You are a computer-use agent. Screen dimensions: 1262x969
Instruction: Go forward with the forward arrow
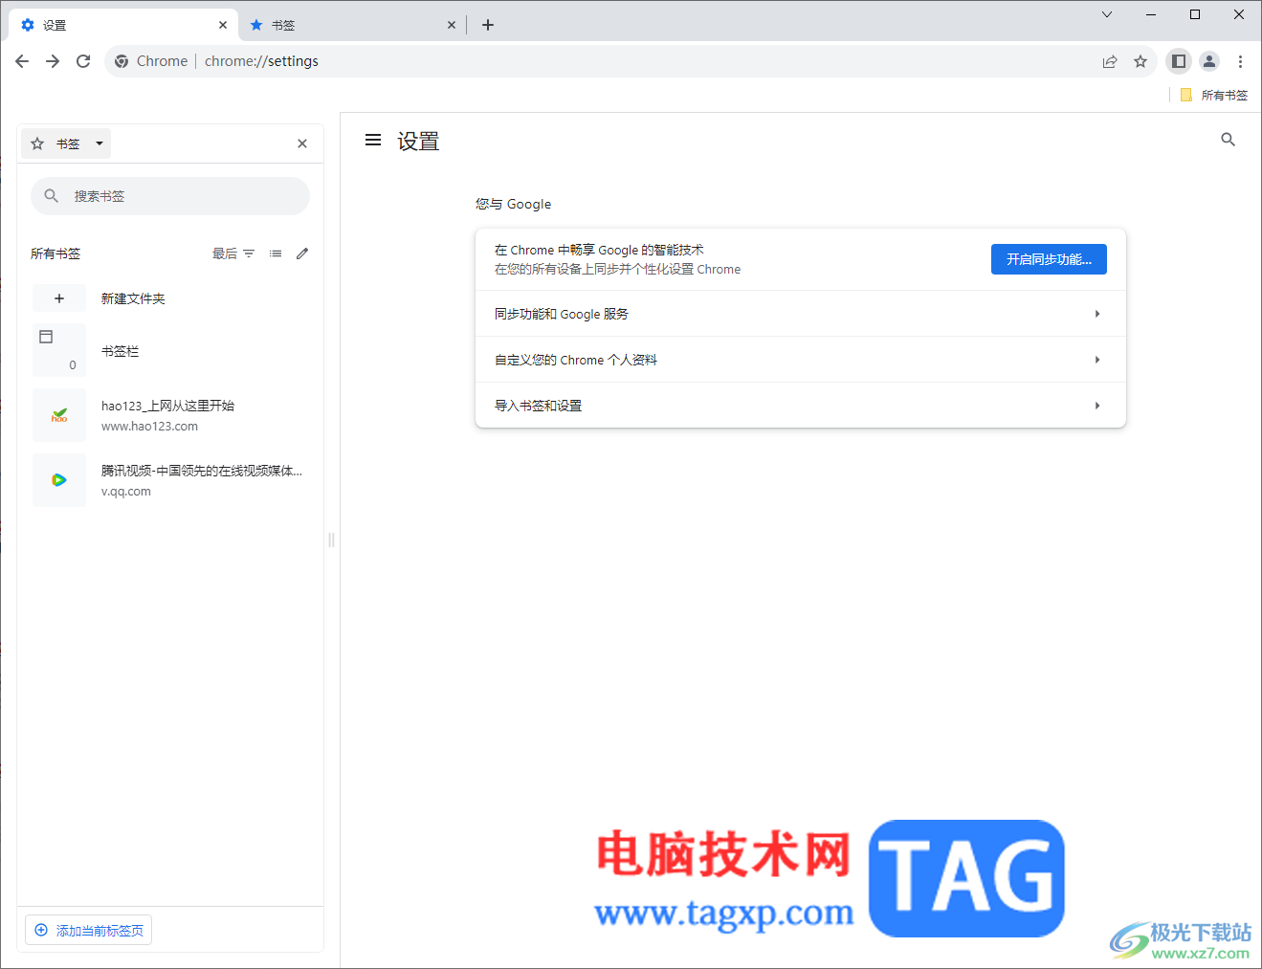53,61
